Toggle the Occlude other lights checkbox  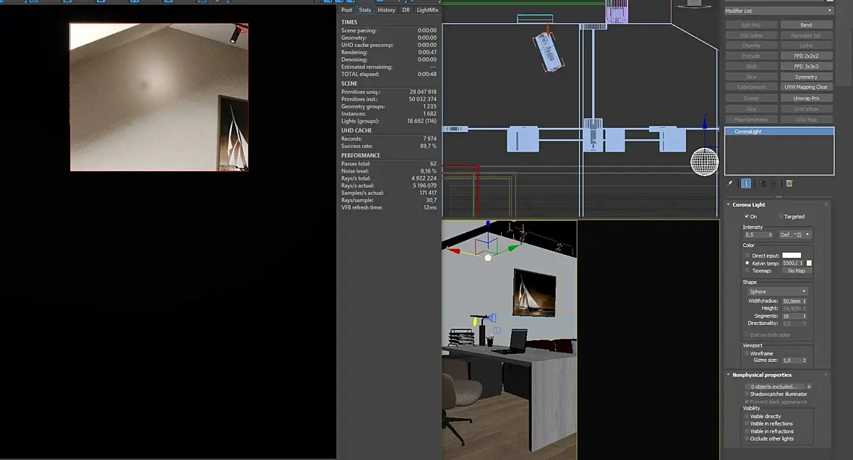747,439
